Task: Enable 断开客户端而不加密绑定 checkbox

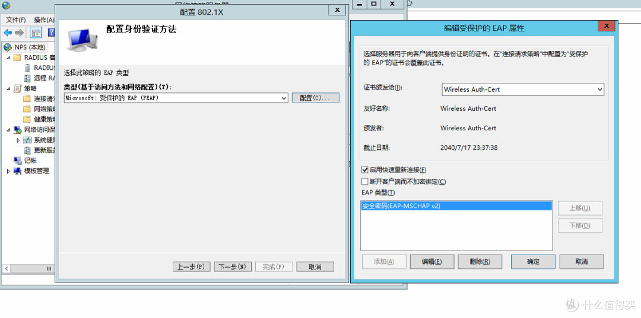Action: 365,182
